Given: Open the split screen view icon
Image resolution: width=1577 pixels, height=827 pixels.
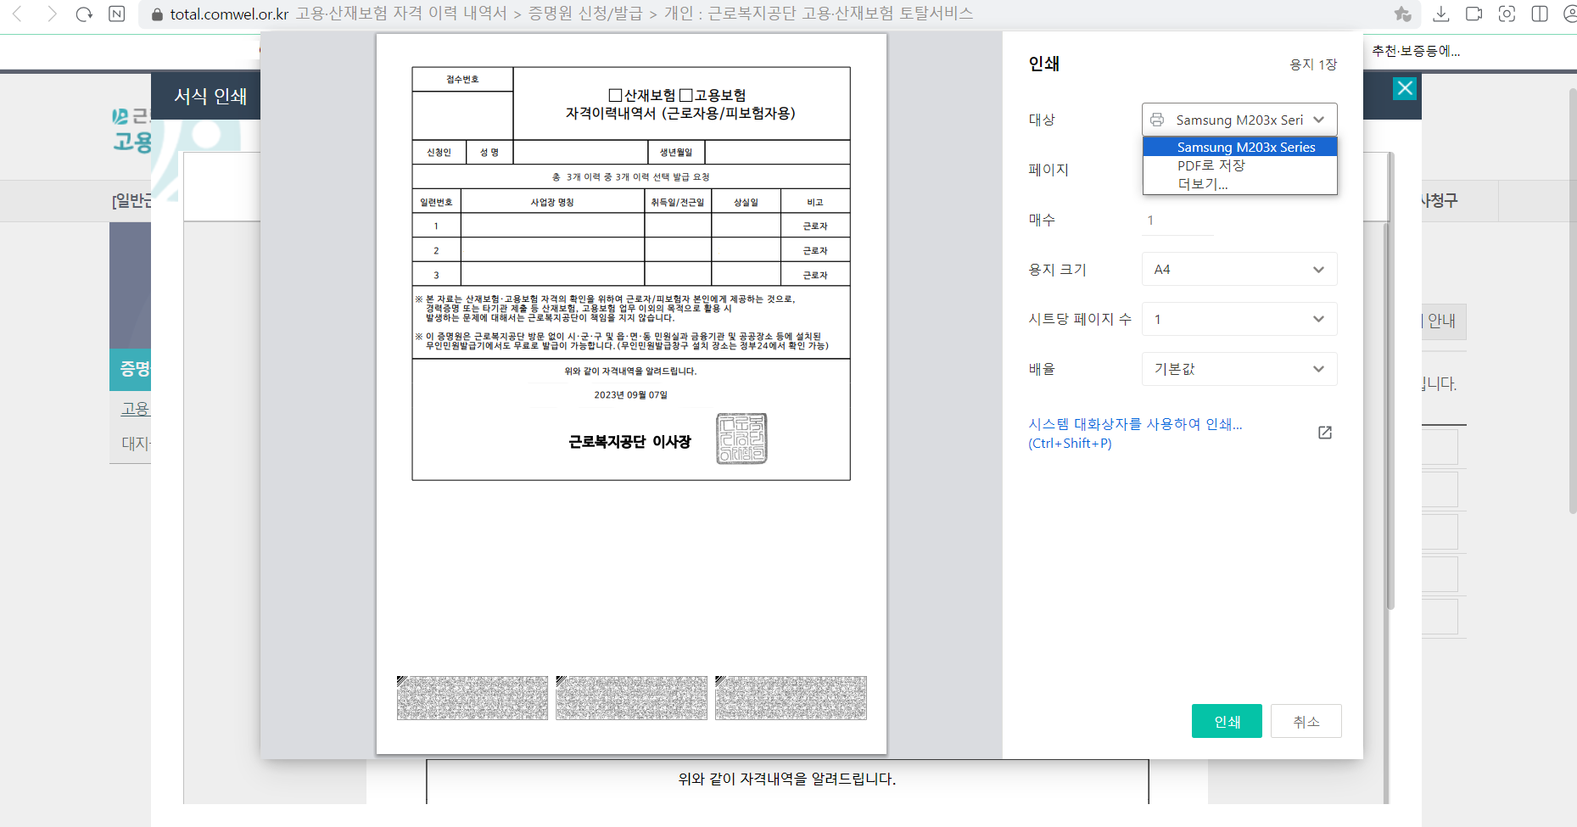Looking at the screenshot, I should (x=1538, y=14).
